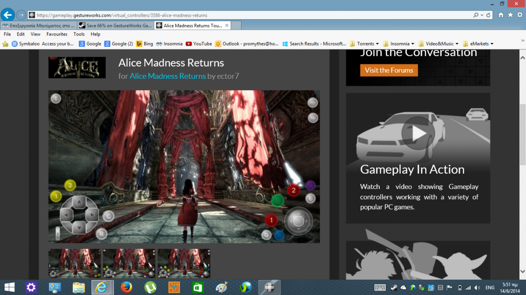Click the address bar search magnifier icon
The image size is (526, 295).
(x=476, y=15)
